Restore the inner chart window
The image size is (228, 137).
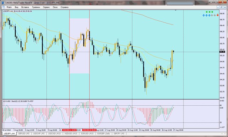222,7
